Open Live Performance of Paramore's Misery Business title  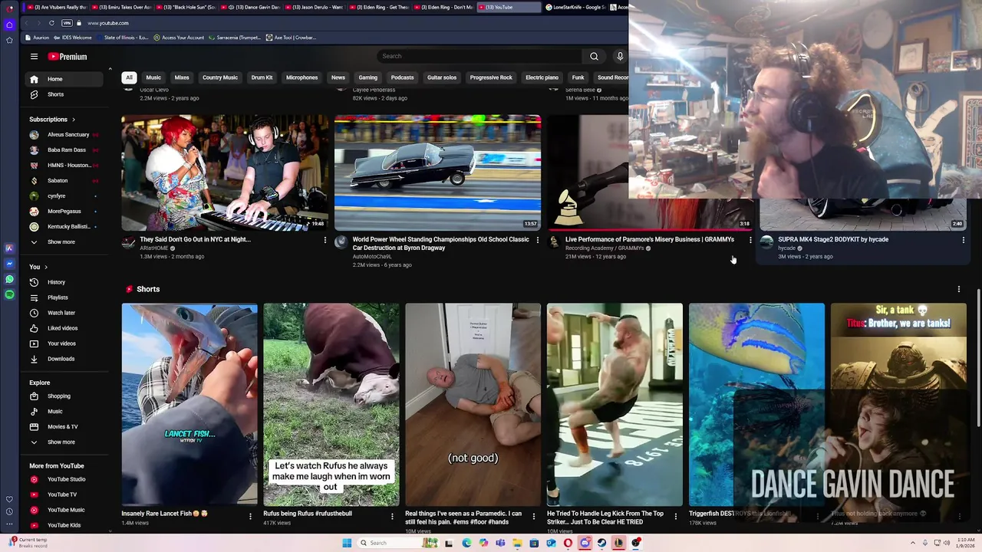pyautogui.click(x=650, y=239)
